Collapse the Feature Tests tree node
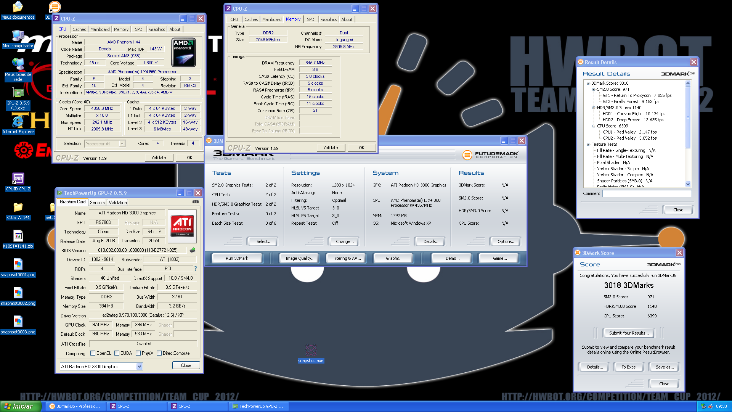The height and width of the screenshot is (412, 732). (x=588, y=144)
